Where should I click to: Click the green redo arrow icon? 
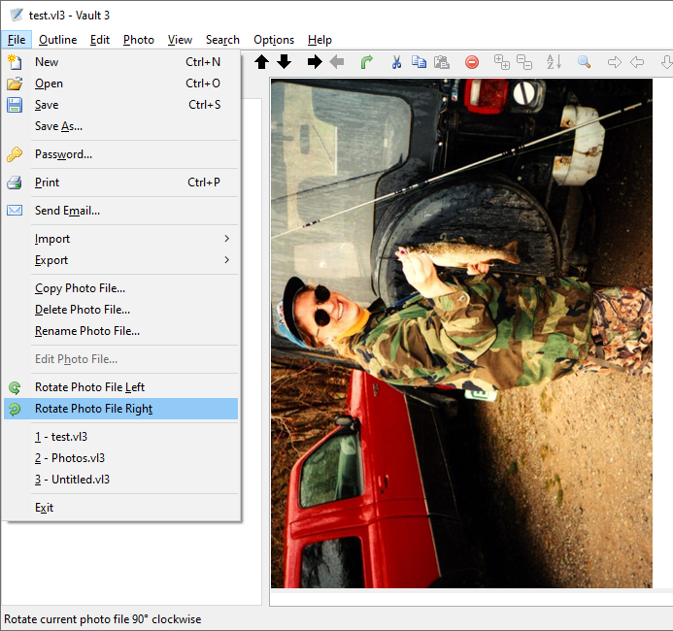(x=366, y=62)
